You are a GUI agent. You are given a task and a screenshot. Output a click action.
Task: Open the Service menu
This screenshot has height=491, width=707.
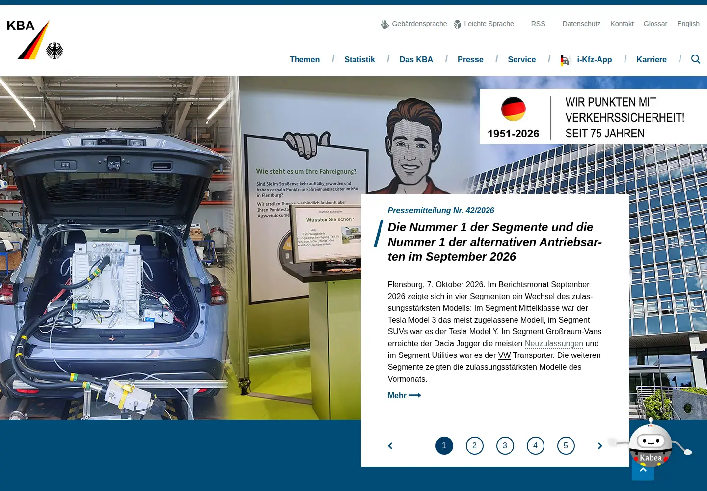click(x=522, y=60)
